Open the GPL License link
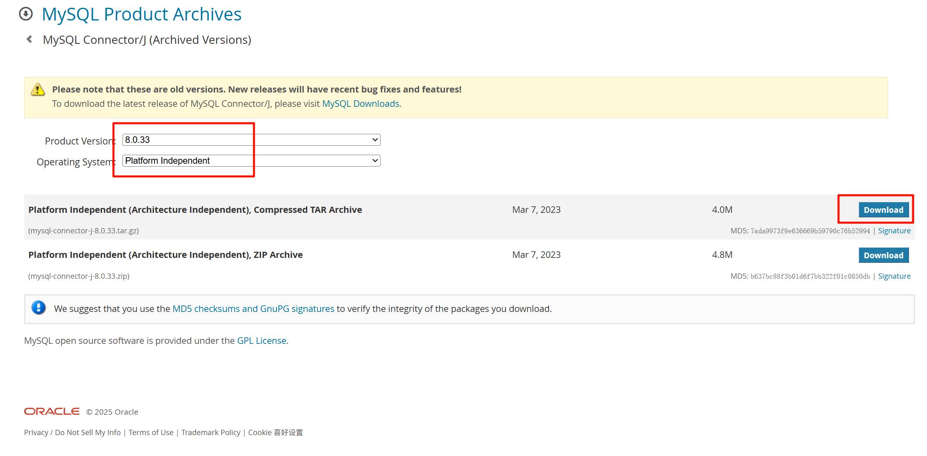This screenshot has width=927, height=456. click(261, 341)
